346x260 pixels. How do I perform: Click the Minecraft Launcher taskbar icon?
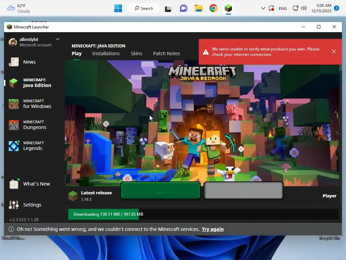tap(228, 8)
